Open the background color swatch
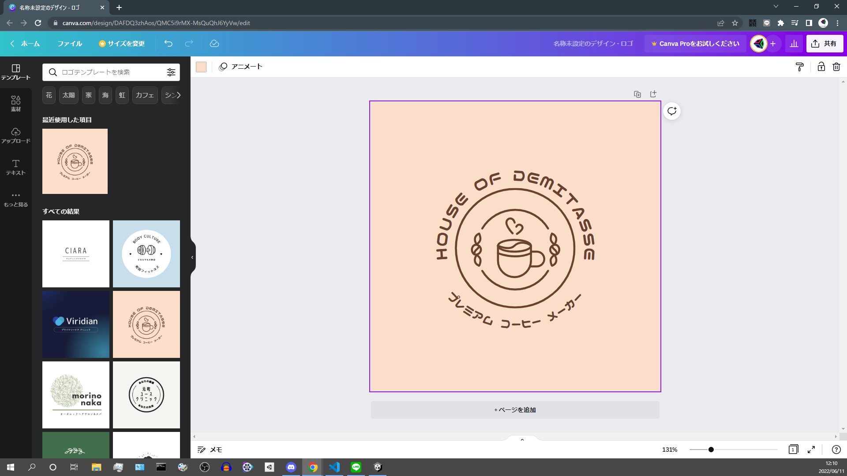 point(201,67)
